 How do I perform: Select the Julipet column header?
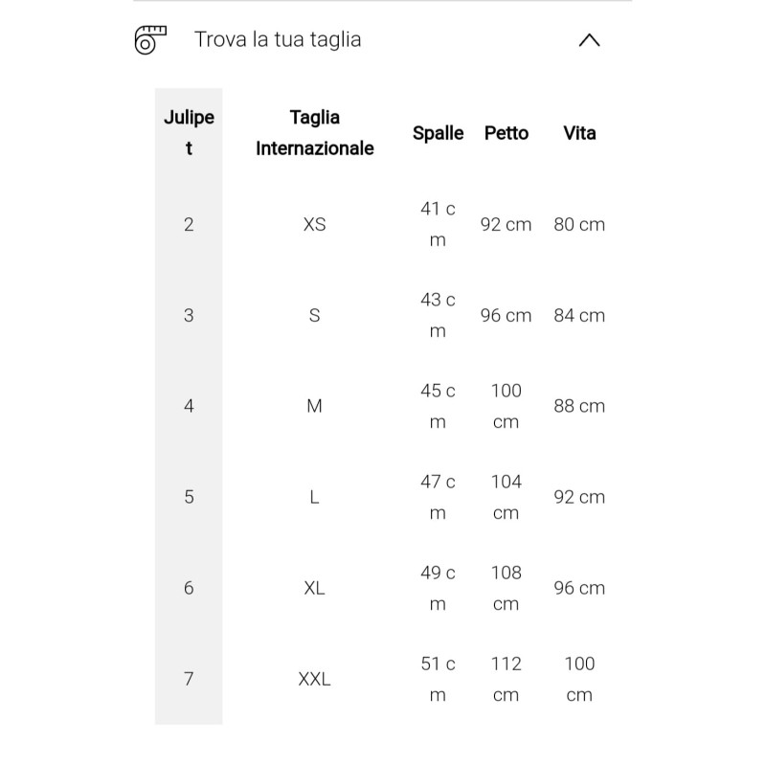pyautogui.click(x=189, y=133)
